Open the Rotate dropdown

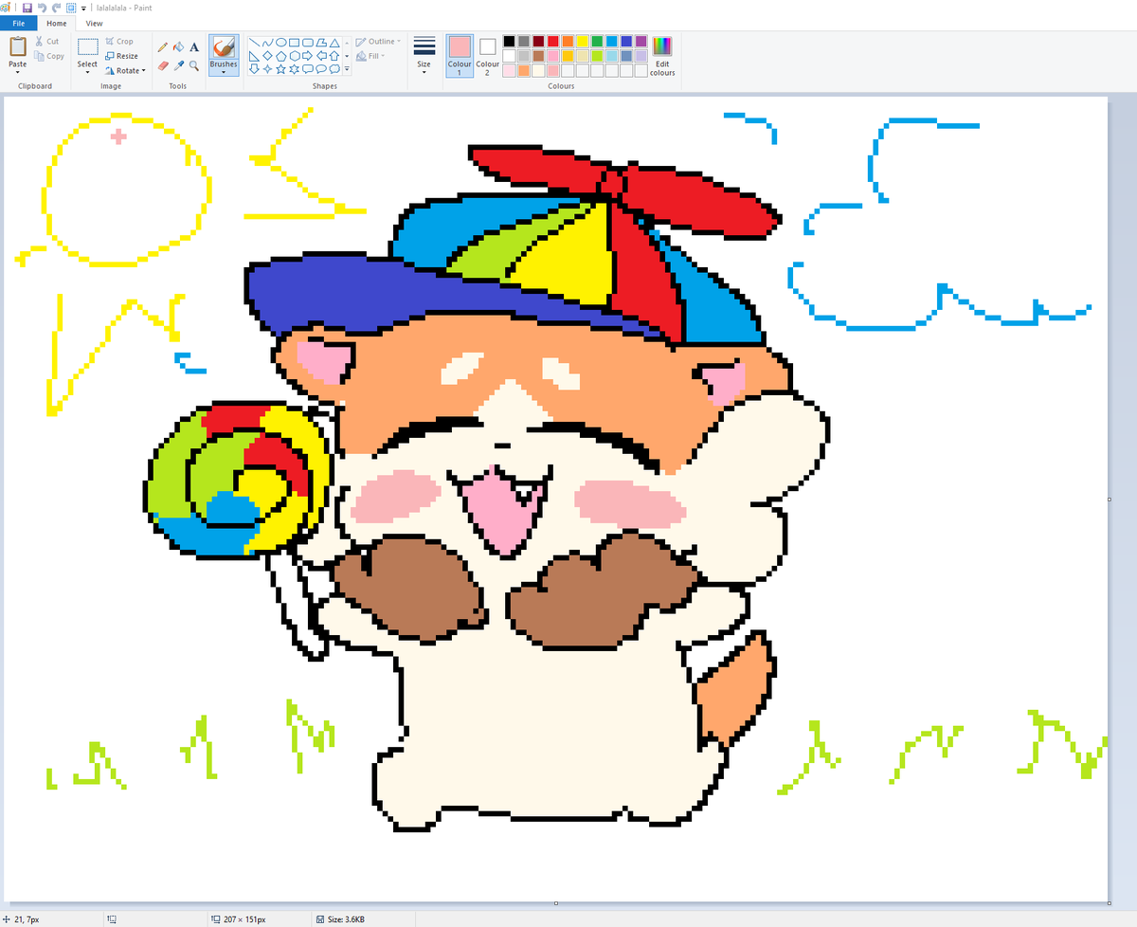[125, 70]
